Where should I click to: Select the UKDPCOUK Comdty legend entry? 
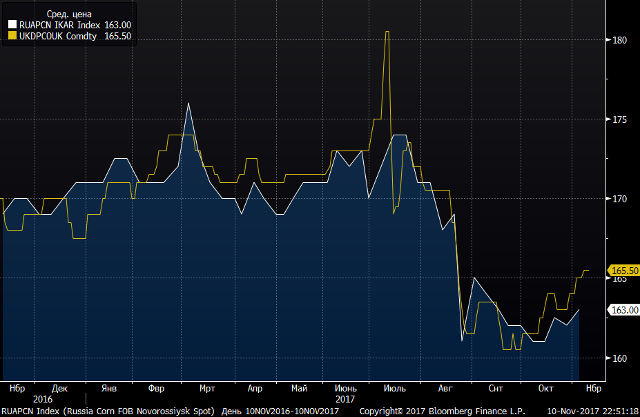(x=70, y=36)
